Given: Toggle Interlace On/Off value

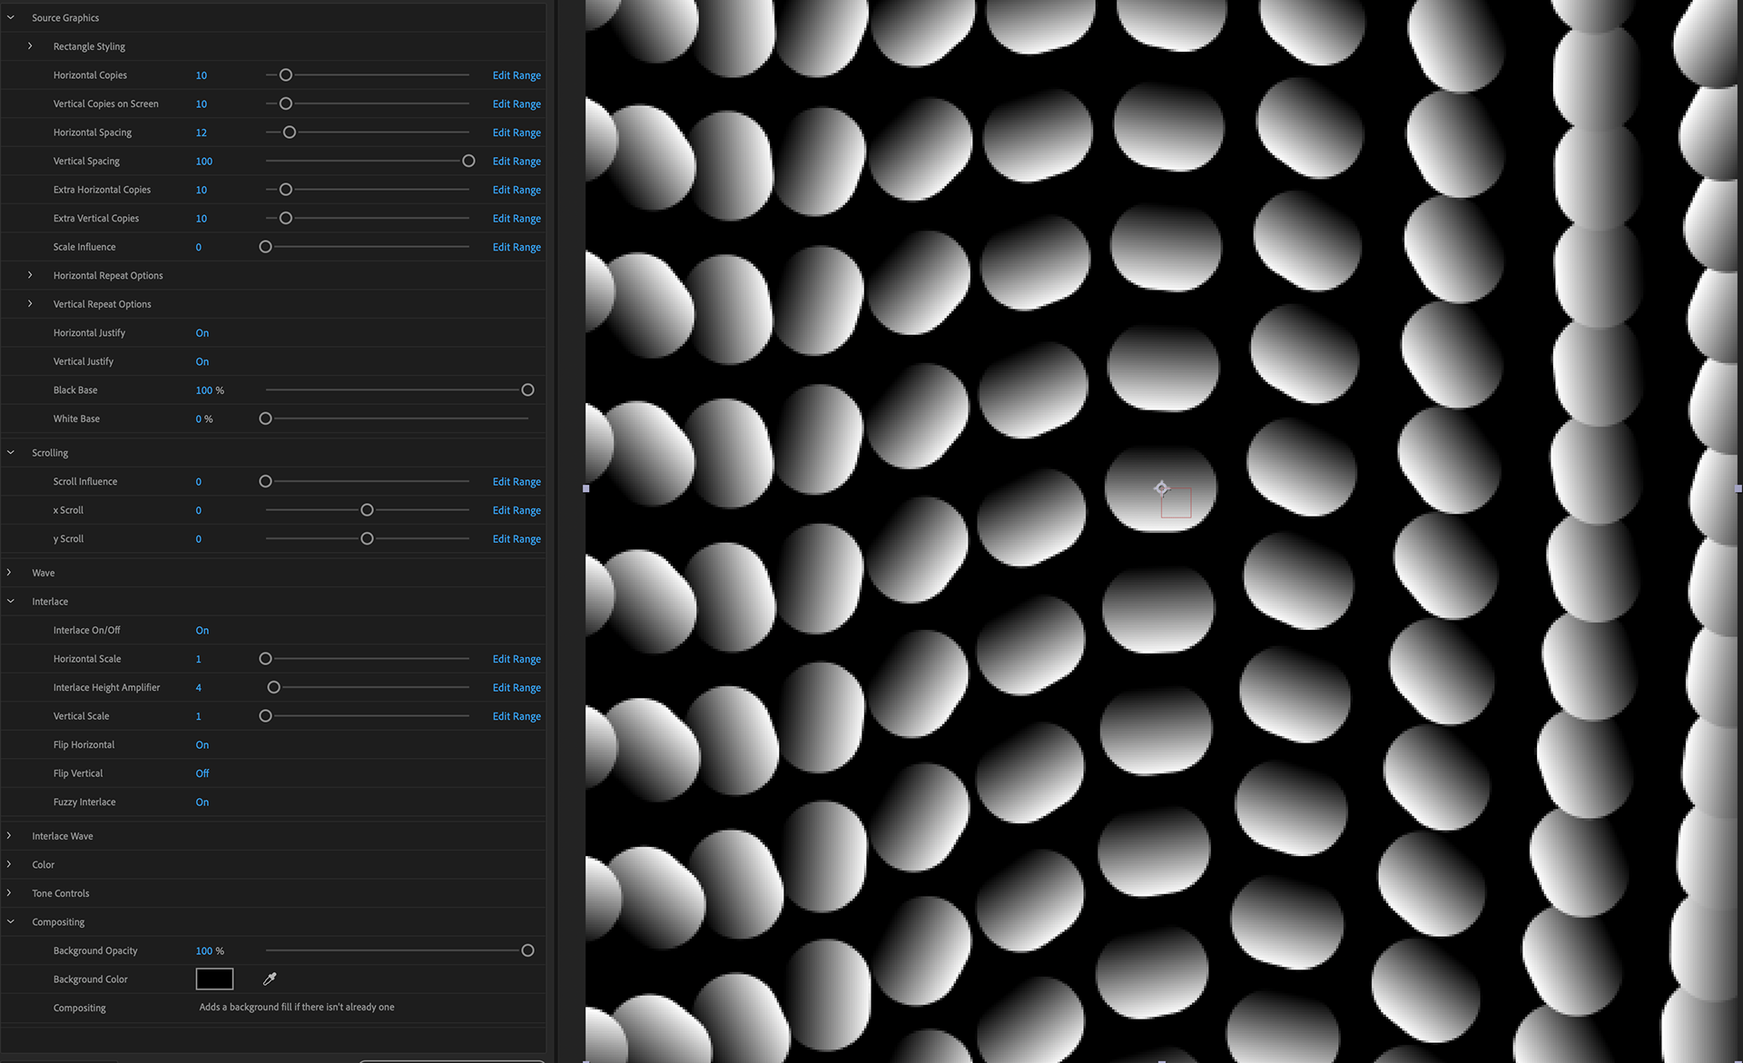Looking at the screenshot, I should pos(202,630).
